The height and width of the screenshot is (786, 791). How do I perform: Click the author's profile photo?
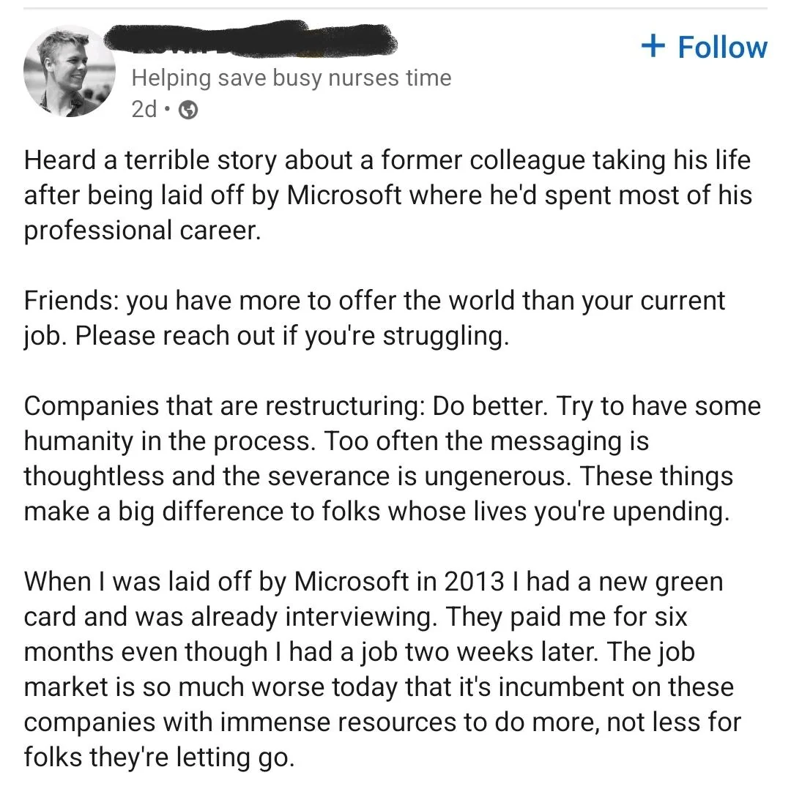(69, 72)
